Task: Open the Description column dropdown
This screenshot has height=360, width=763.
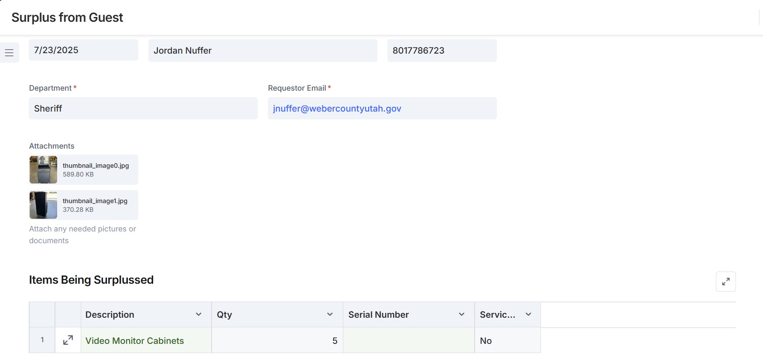Action: tap(198, 314)
